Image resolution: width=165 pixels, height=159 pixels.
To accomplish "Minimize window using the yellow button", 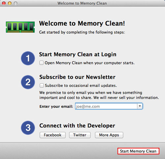I will click(x=10, y=3).
